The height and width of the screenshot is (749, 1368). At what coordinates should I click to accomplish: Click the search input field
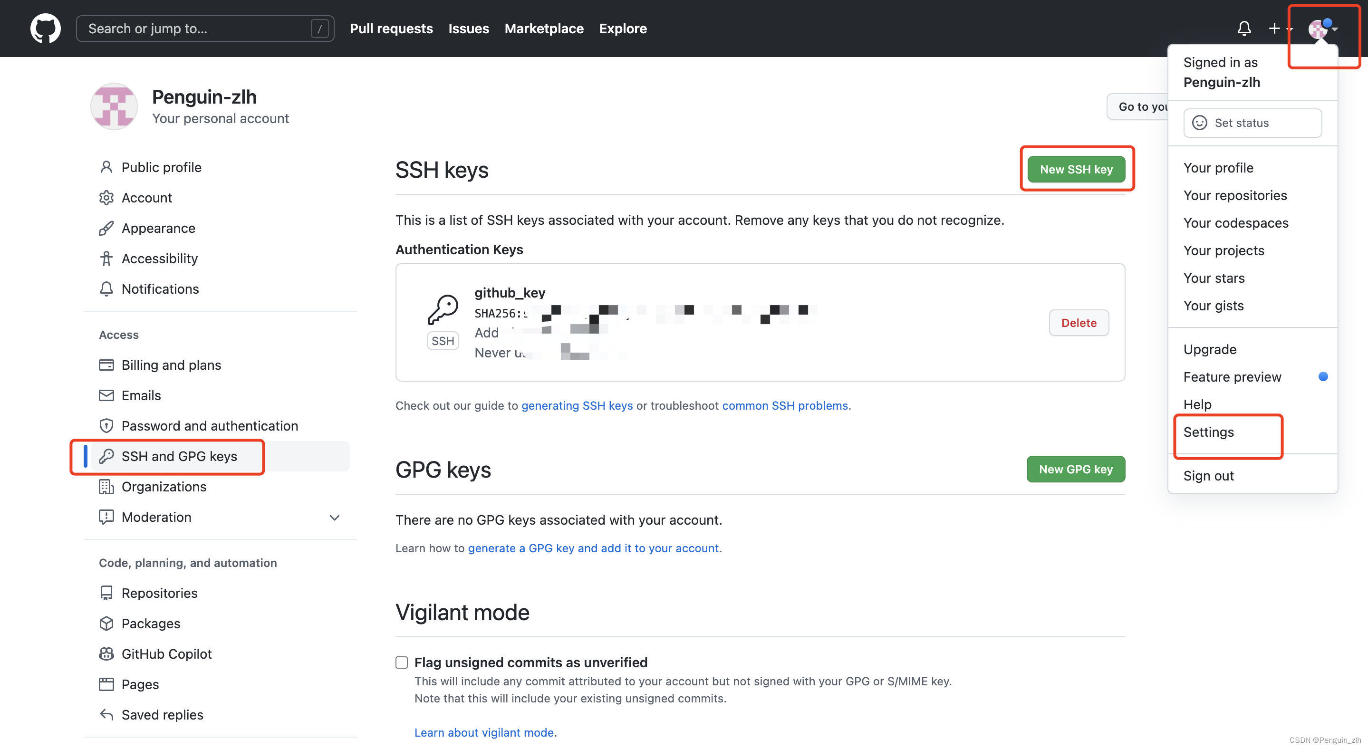203,28
